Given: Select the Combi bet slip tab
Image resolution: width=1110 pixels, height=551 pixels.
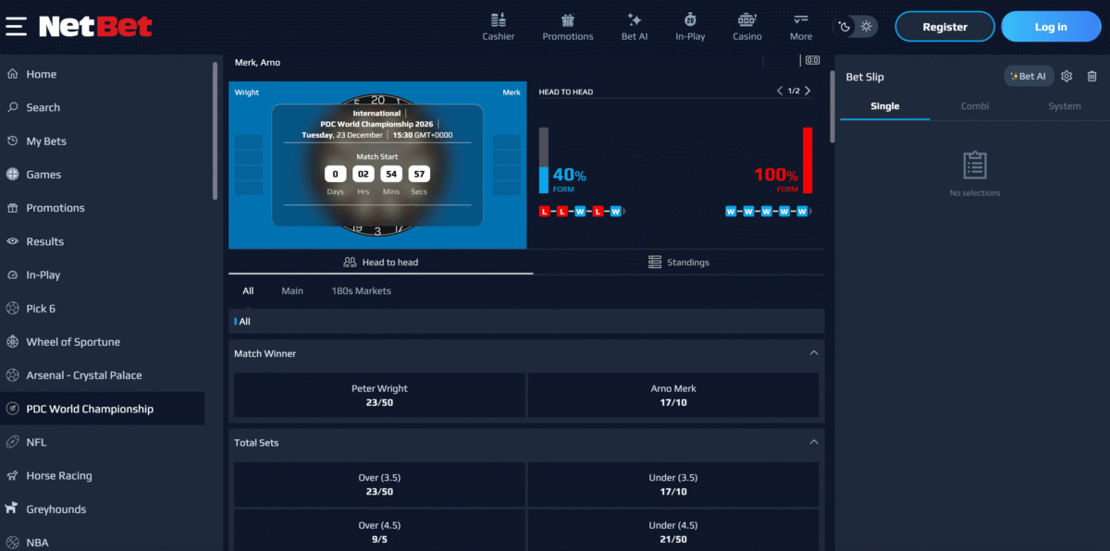Looking at the screenshot, I should coord(975,106).
